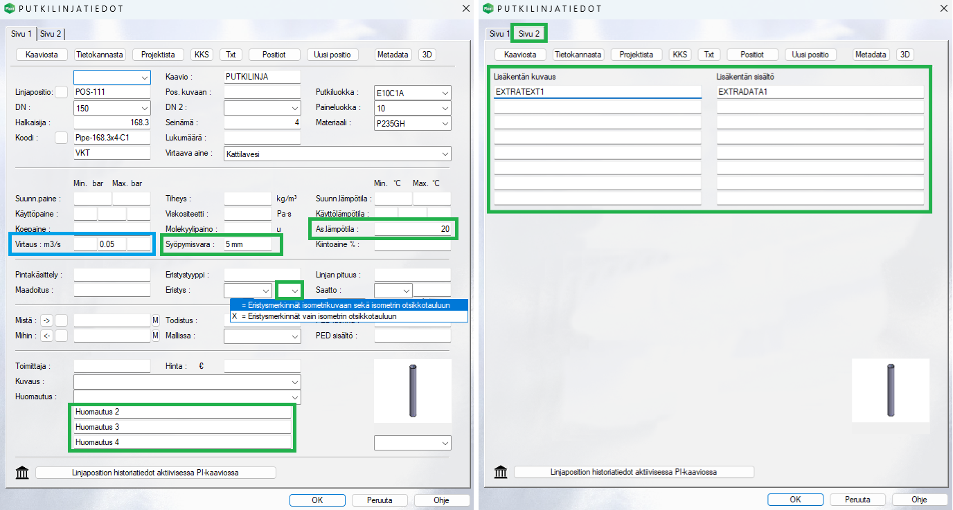The height and width of the screenshot is (510, 953).
Task: Click the KKS button in the left window
Action: pyautogui.click(x=202, y=55)
